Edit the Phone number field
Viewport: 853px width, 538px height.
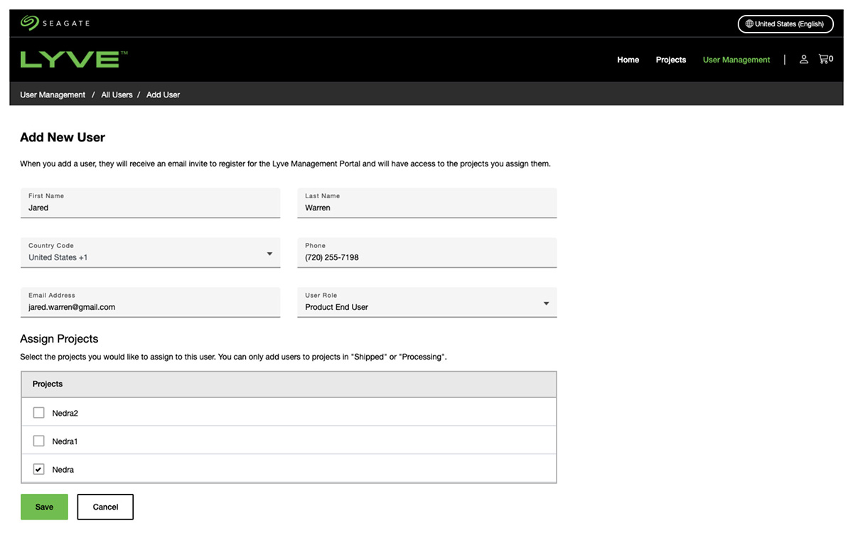(427, 253)
